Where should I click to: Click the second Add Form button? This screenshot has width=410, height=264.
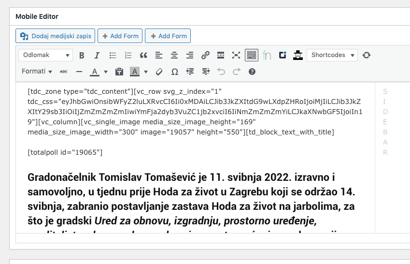point(168,36)
